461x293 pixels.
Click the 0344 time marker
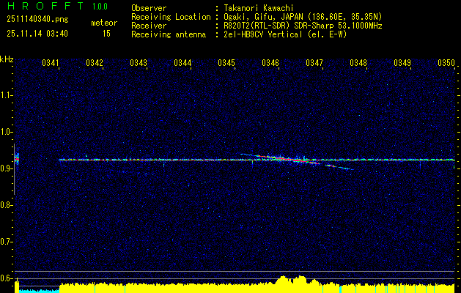coord(182,63)
